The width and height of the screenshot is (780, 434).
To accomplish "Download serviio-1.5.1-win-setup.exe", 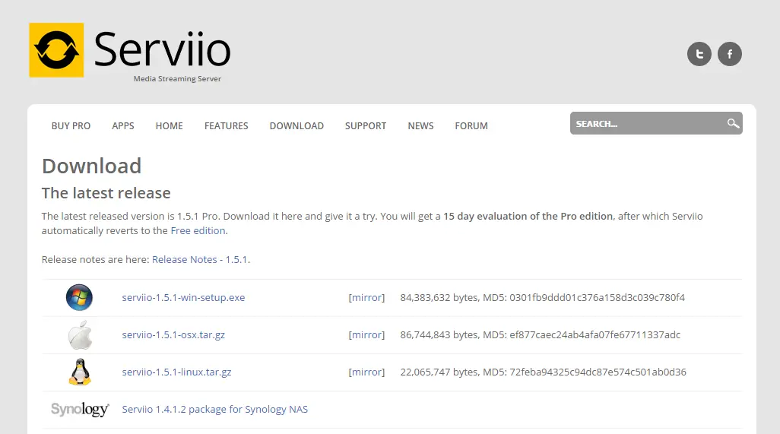I will coord(183,297).
